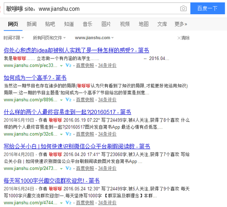The image size is (227, 207).
Task: Open 34条评价 for the 4744 result
Action: pyautogui.click(x=107, y=203)
